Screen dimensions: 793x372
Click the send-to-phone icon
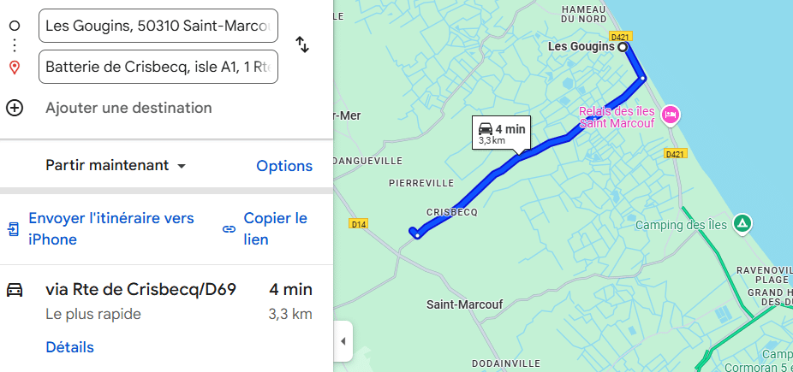click(x=14, y=229)
